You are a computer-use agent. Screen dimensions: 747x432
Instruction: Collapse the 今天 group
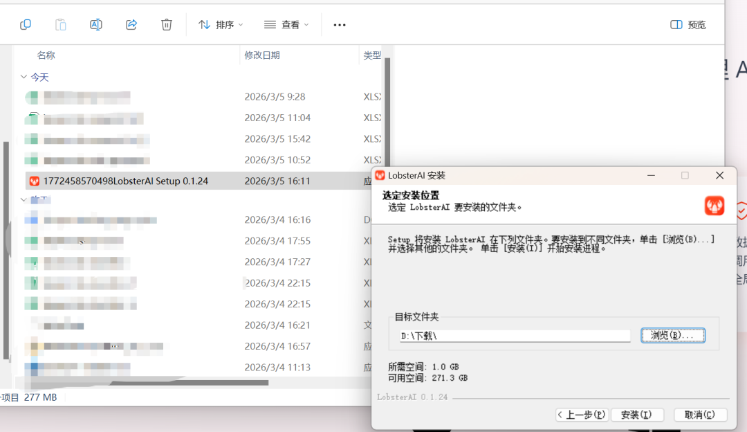[x=24, y=78]
